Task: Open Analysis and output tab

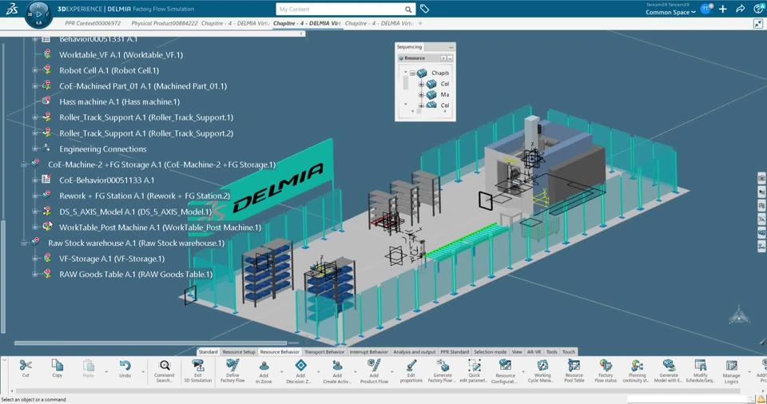Action: pyautogui.click(x=414, y=351)
